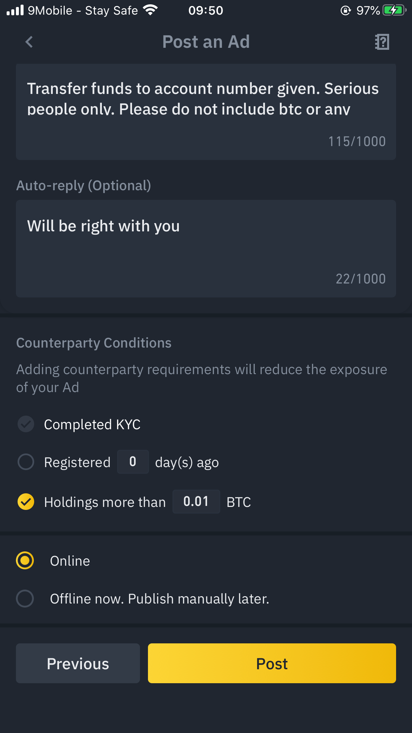Viewport: 412px width, 733px height.
Task: Tap the Wi-Fi status icon
Action: point(150,10)
